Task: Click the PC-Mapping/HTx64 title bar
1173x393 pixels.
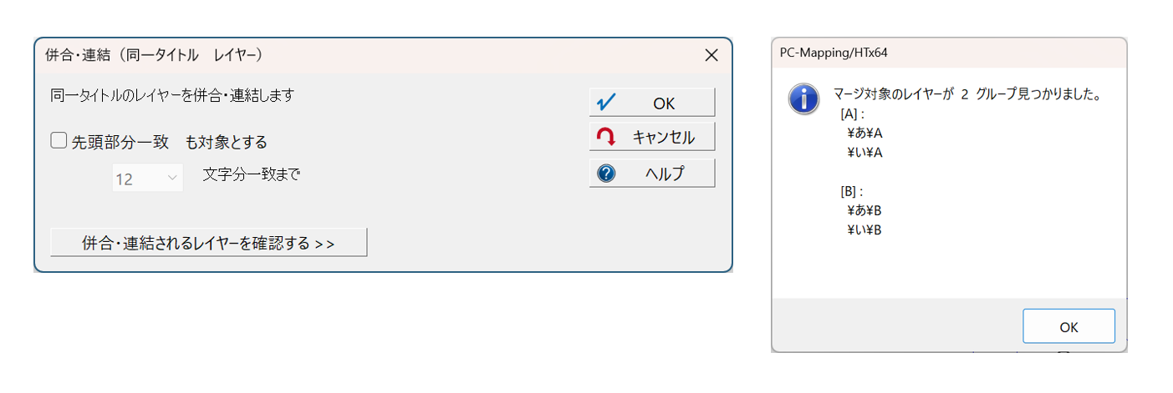Action: click(x=920, y=53)
